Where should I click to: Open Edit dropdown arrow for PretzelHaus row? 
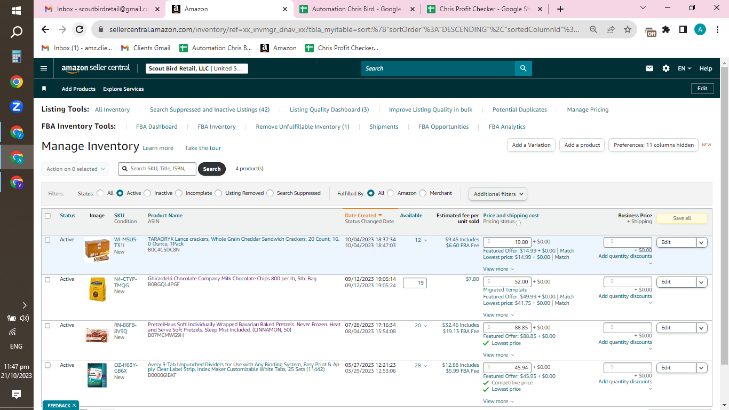tap(702, 328)
